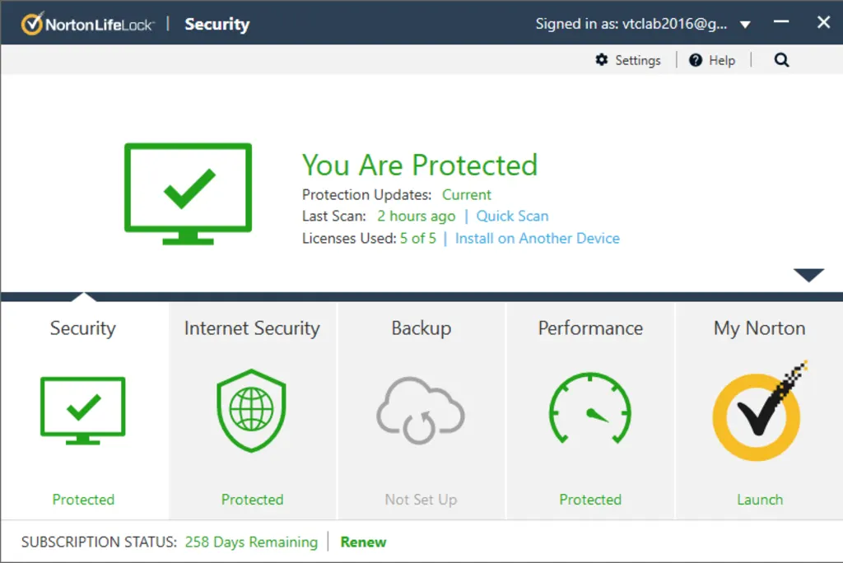Click Renew to extend subscription

coord(363,542)
